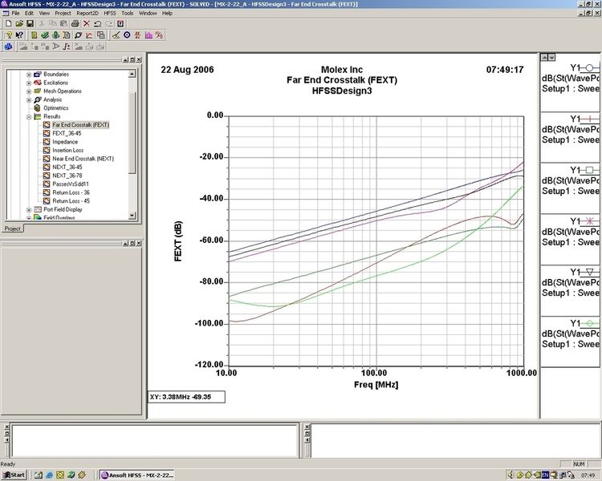Open a project with the folder icon

click(x=19, y=23)
